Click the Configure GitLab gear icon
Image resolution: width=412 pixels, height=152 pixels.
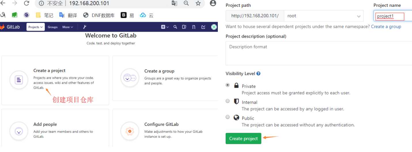click(130, 131)
